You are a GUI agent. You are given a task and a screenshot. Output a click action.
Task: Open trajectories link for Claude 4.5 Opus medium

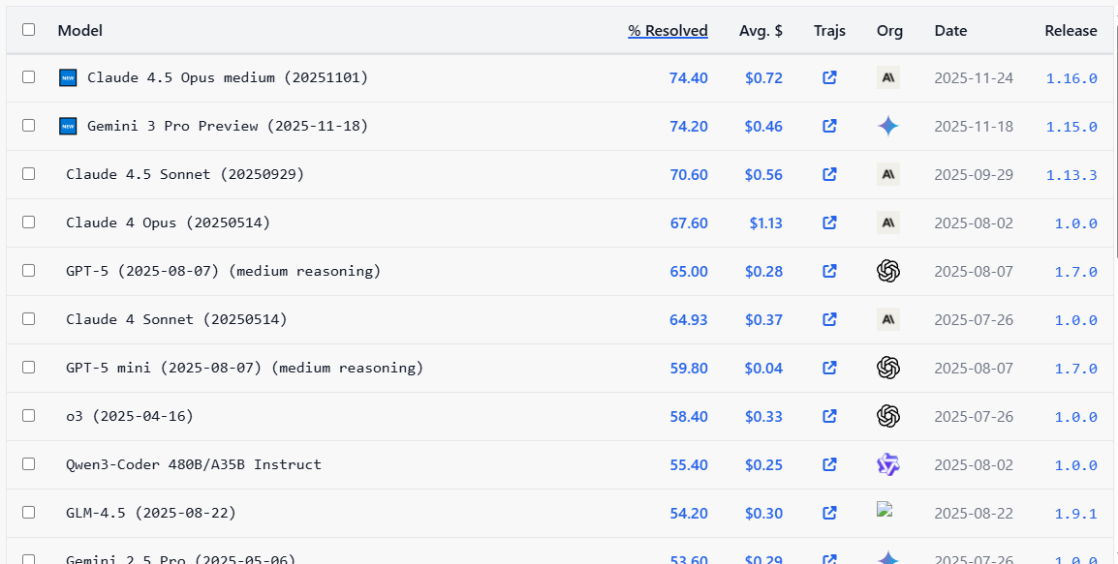pos(829,77)
